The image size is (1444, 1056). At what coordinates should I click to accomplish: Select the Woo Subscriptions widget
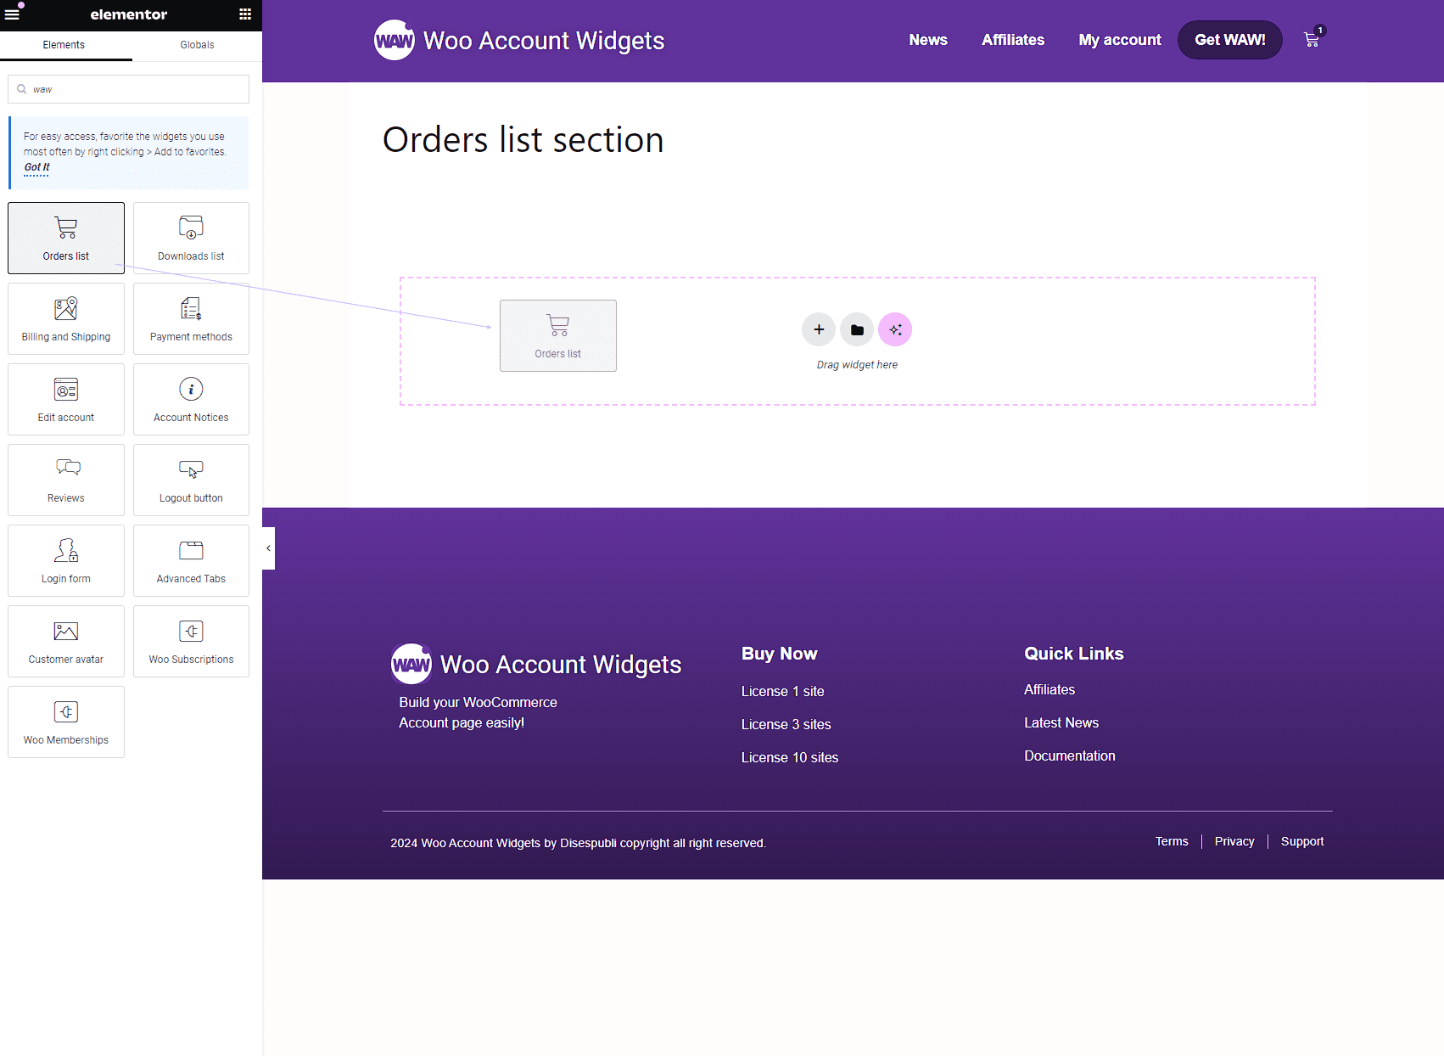[191, 641]
